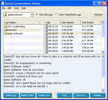Click the 'how do you know' line
Screen dimensions: 108x100
(x=24, y=70)
